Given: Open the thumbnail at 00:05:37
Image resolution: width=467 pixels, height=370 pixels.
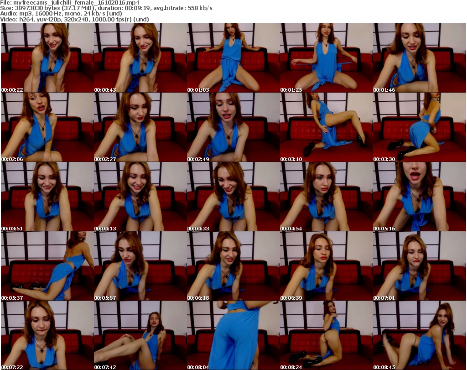Looking at the screenshot, I should pos(47,266).
